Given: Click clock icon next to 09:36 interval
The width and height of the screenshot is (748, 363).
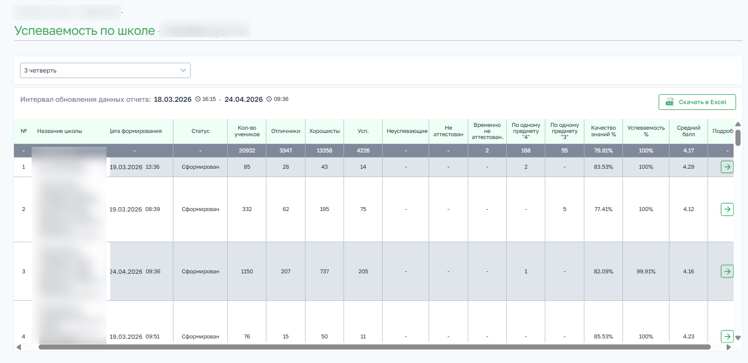Looking at the screenshot, I should (x=269, y=99).
